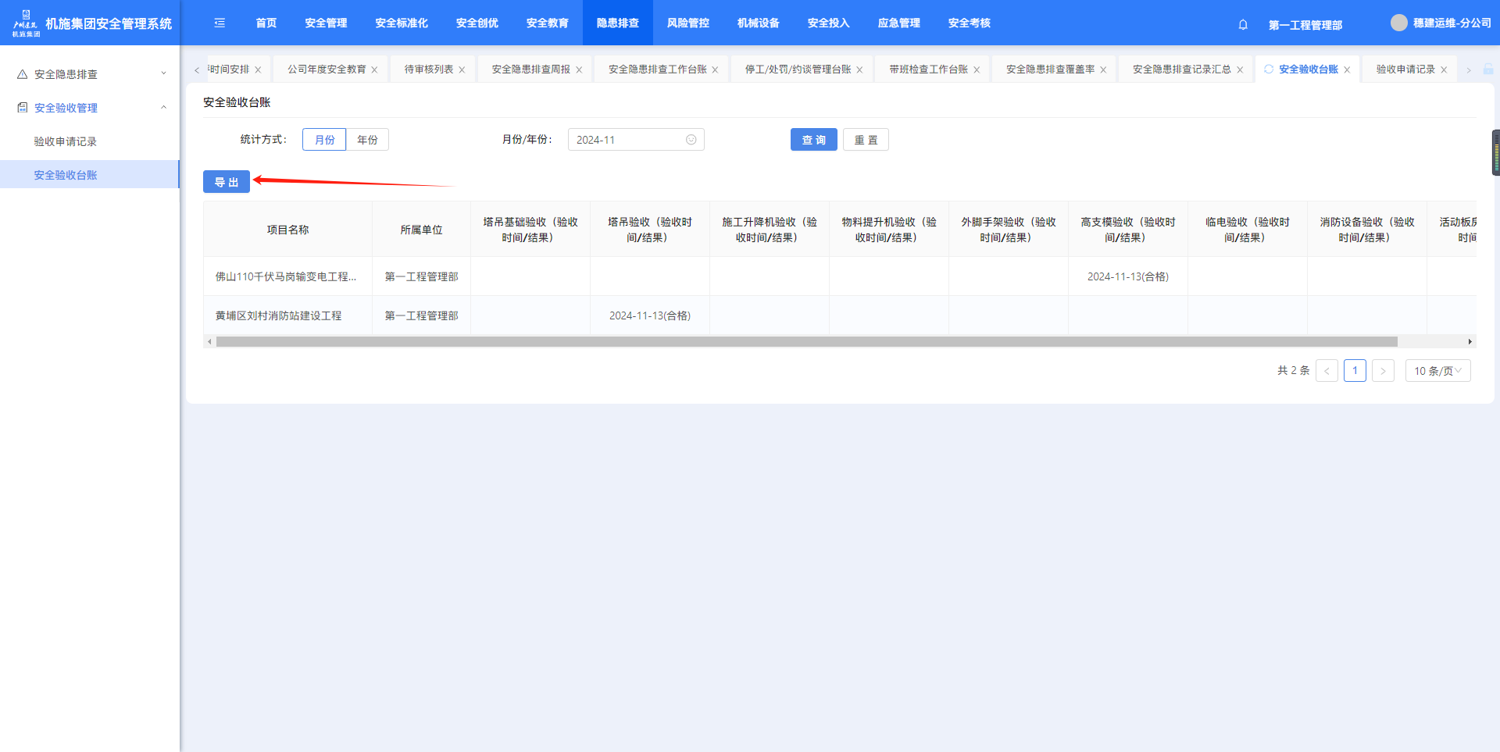Switch to the 验收申请记录 tab
Image resolution: width=1500 pixels, height=752 pixels.
pos(1405,69)
